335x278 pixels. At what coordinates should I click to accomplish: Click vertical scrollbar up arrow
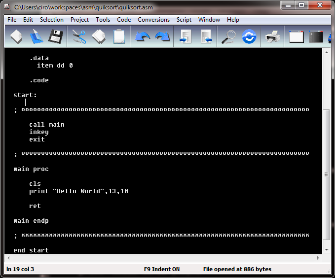point(327,52)
